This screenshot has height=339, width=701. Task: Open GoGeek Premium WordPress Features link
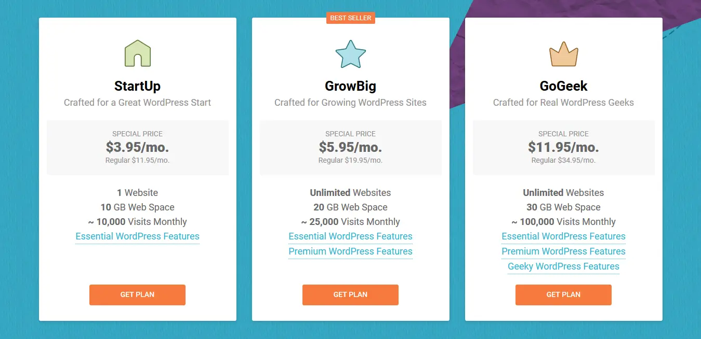tap(564, 251)
